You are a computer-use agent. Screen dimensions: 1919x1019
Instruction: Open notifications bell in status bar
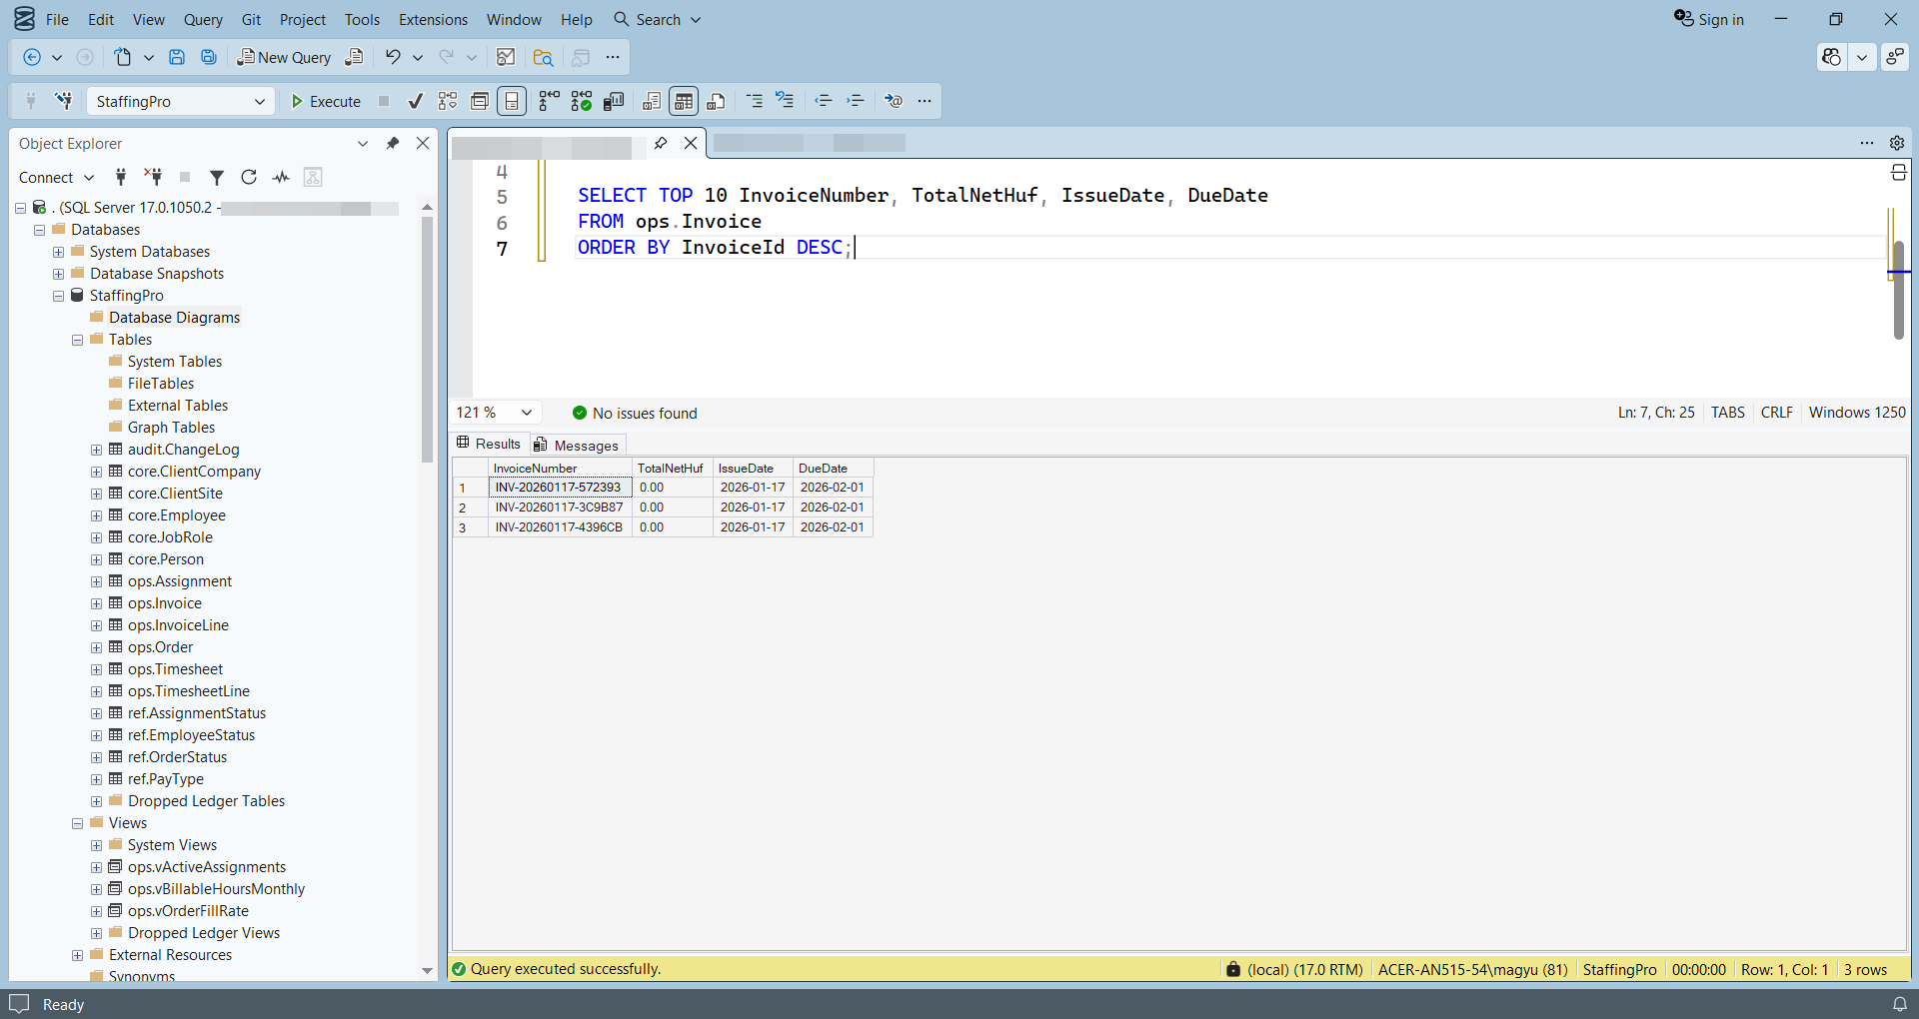click(1899, 1004)
